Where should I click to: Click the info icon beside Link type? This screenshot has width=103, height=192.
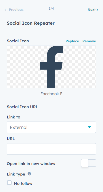(x=29, y=174)
